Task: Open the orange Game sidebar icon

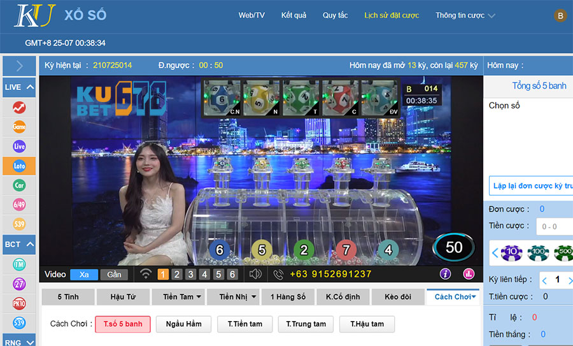Action: [x=19, y=127]
